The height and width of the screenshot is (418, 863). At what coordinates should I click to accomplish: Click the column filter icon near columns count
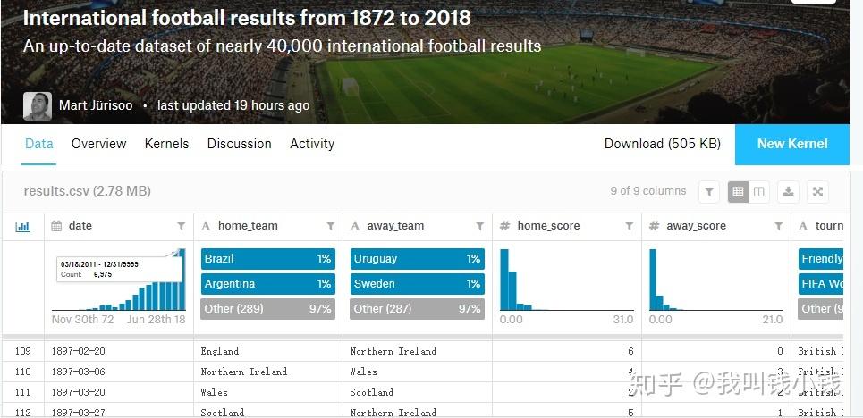[x=708, y=191]
